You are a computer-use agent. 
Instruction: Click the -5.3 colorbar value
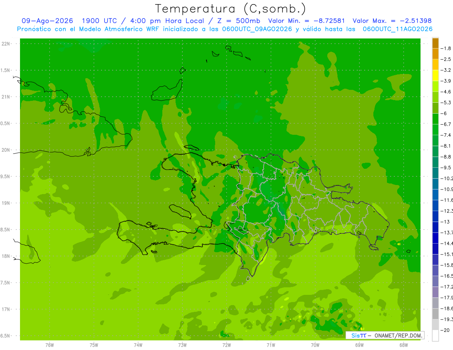point(446,102)
